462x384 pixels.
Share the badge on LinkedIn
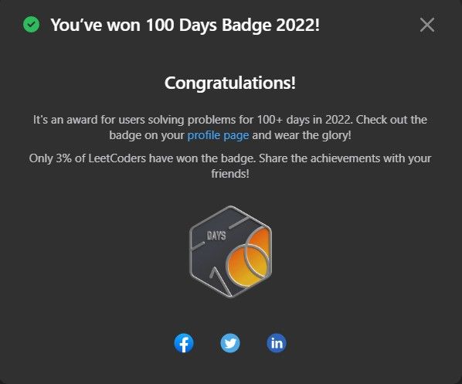click(x=277, y=343)
